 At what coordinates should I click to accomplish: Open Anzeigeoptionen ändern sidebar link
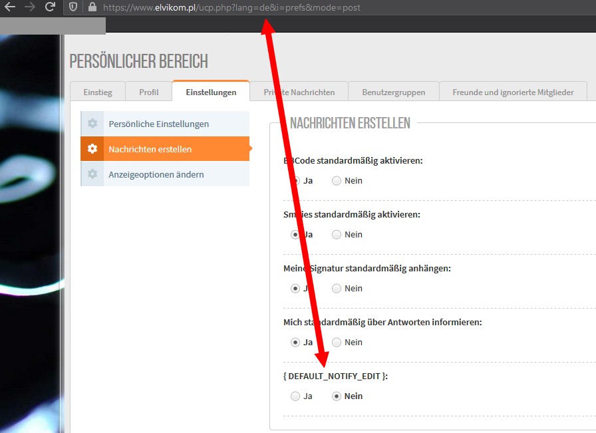165,174
